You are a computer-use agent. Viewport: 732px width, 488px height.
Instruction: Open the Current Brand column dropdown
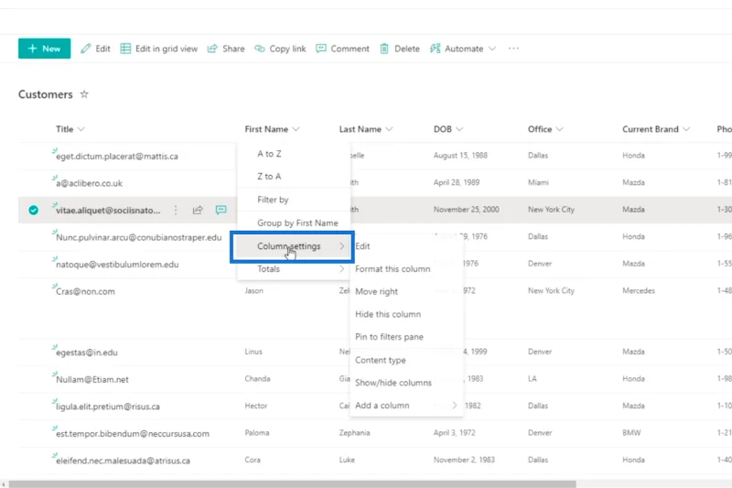686,129
